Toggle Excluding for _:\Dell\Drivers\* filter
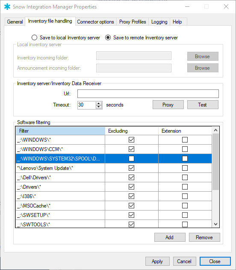The image size is (236, 270). coord(131,177)
